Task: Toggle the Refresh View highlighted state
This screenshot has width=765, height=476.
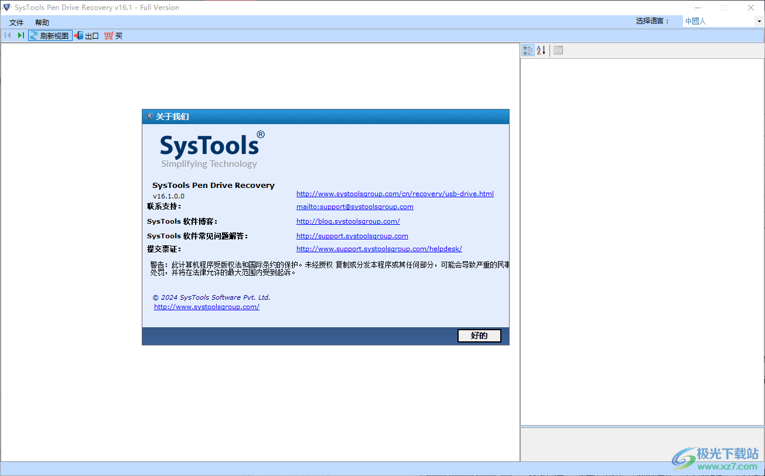Action: (x=50, y=35)
